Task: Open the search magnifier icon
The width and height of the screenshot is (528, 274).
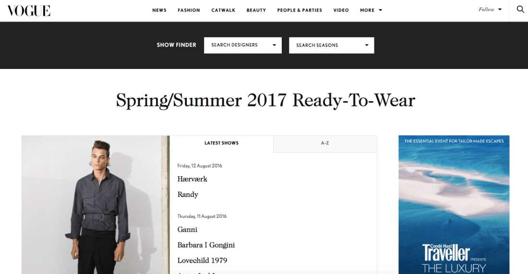Action: pyautogui.click(x=520, y=10)
